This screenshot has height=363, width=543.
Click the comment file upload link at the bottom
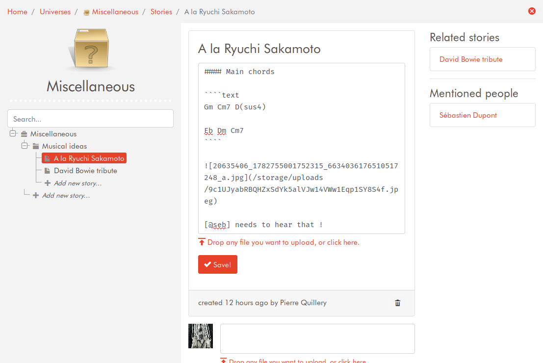297,361
